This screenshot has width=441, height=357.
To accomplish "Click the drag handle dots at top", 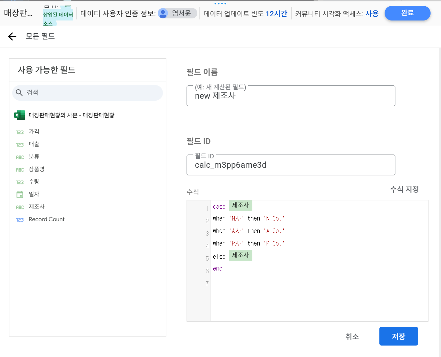I will (220, 3).
